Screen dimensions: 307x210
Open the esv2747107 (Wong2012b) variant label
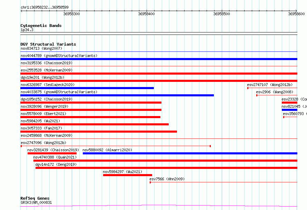(270, 85)
